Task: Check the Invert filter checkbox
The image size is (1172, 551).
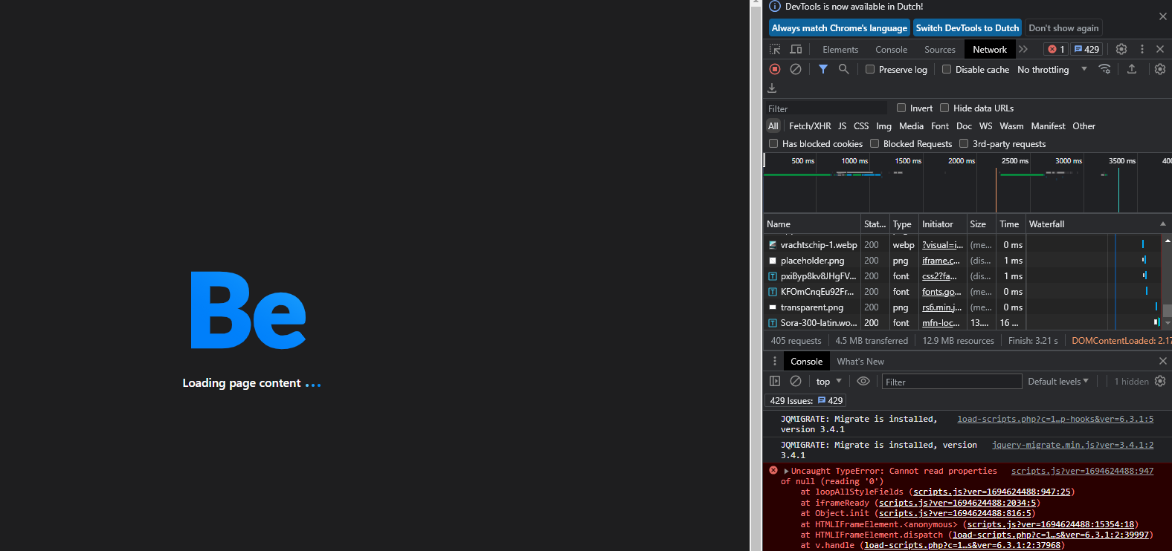Action: coord(901,108)
